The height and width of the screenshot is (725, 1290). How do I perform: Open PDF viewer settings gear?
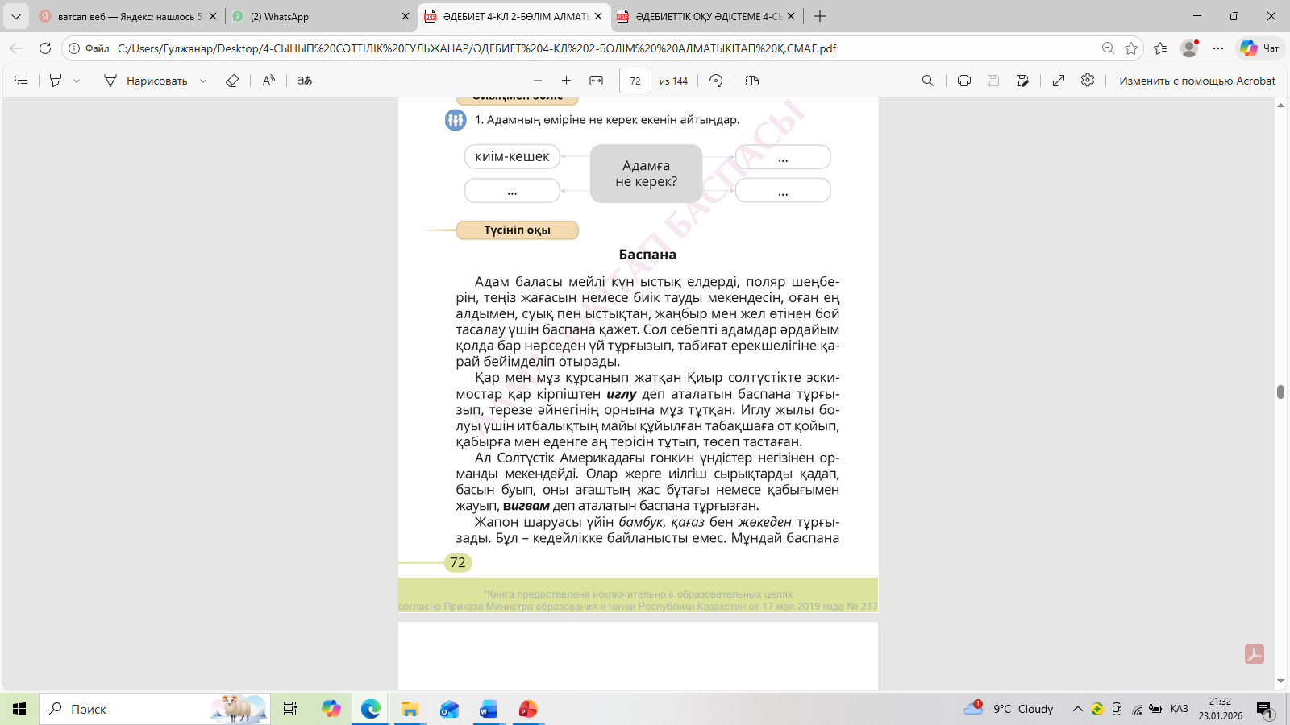(x=1088, y=81)
